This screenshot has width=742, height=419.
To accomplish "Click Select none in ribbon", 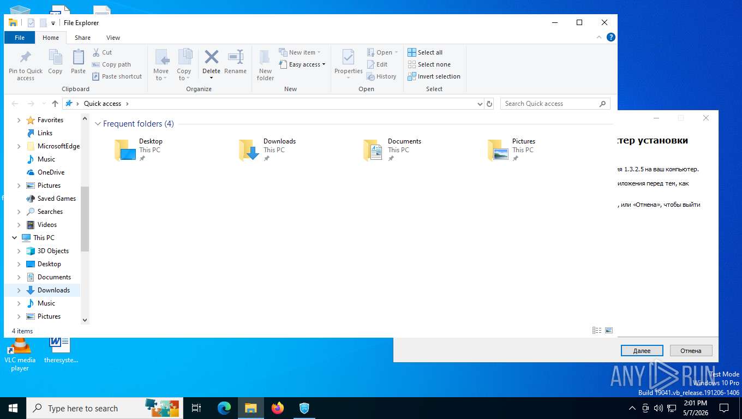I will (x=429, y=64).
